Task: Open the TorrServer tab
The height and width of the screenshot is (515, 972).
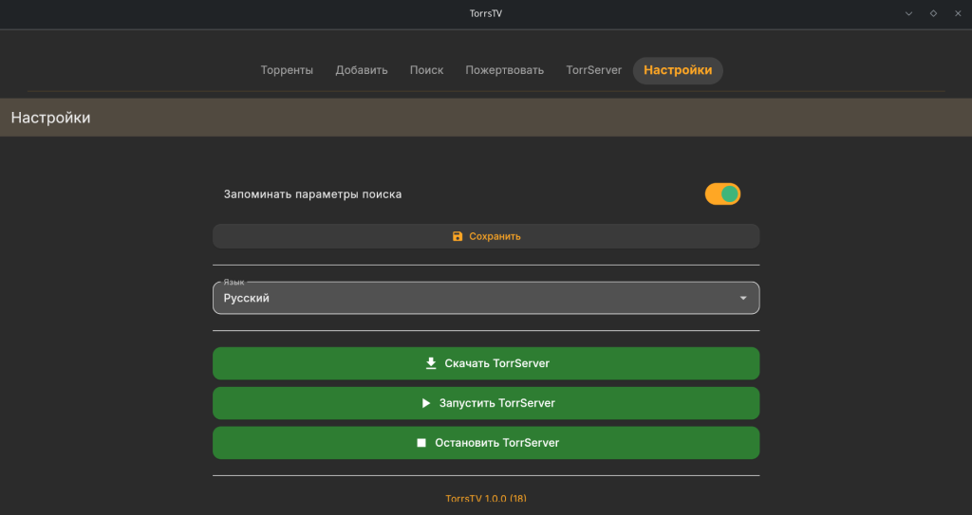Action: (593, 70)
